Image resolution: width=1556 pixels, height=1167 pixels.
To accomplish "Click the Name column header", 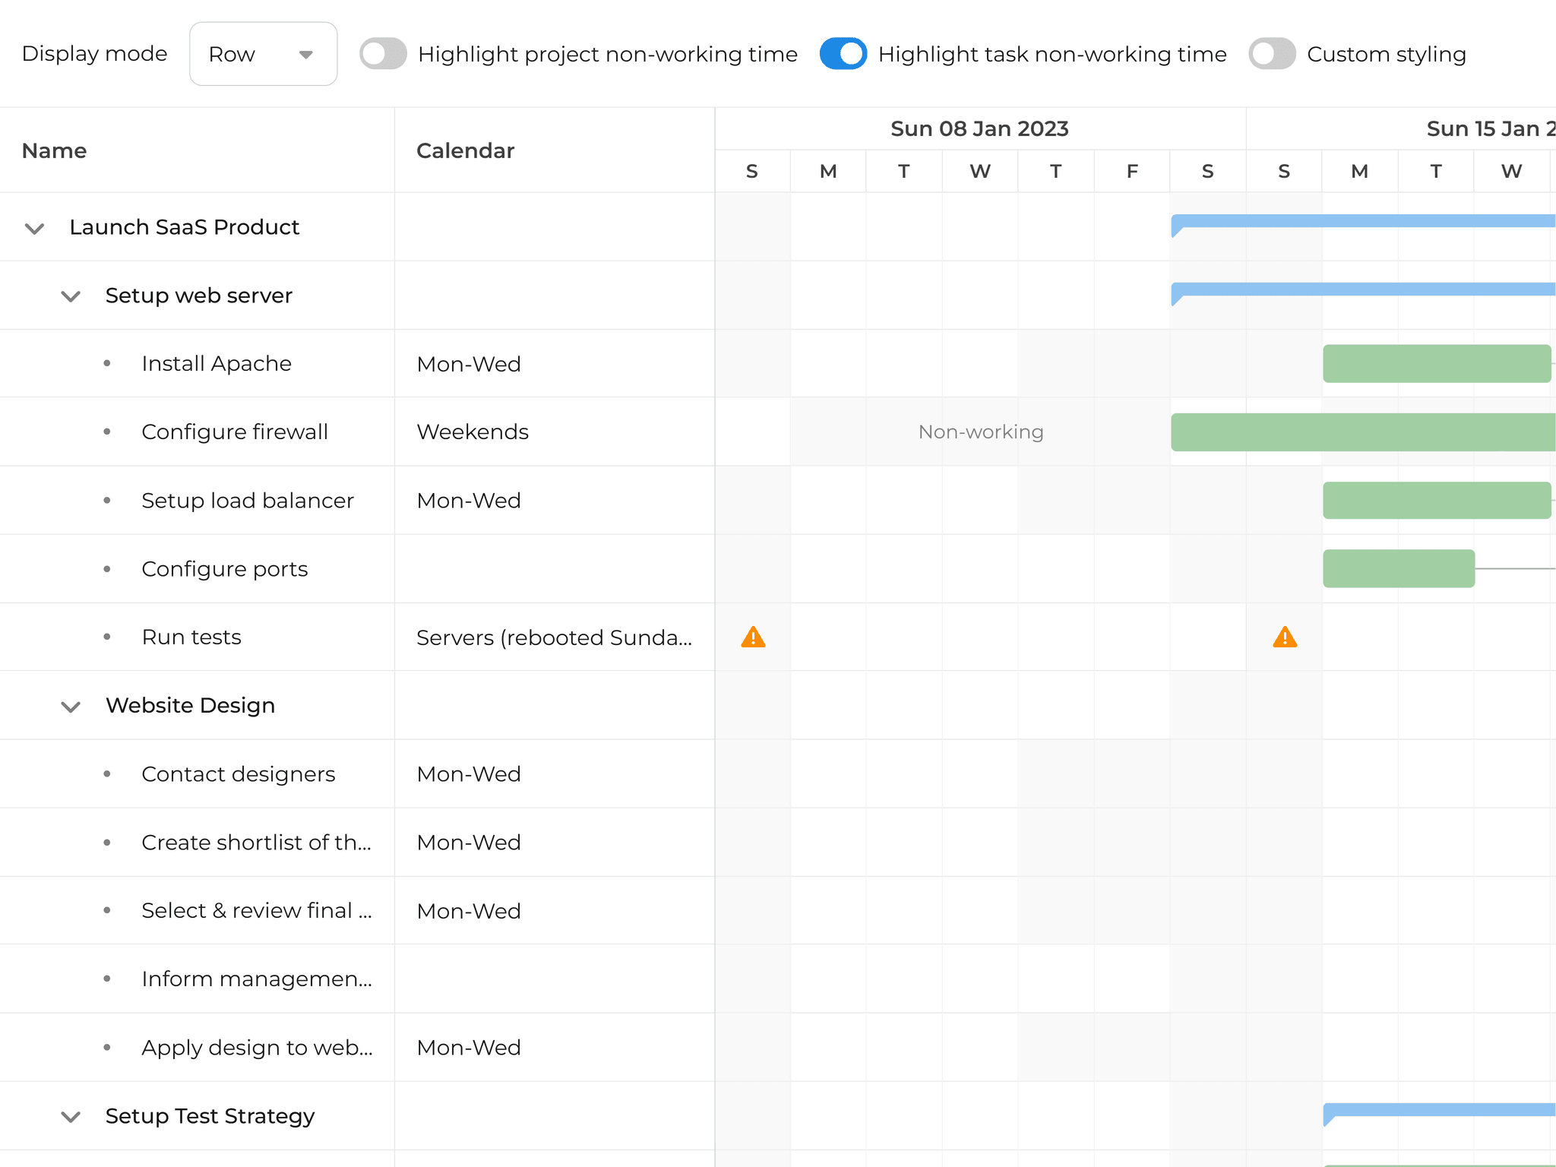I will click(x=54, y=150).
